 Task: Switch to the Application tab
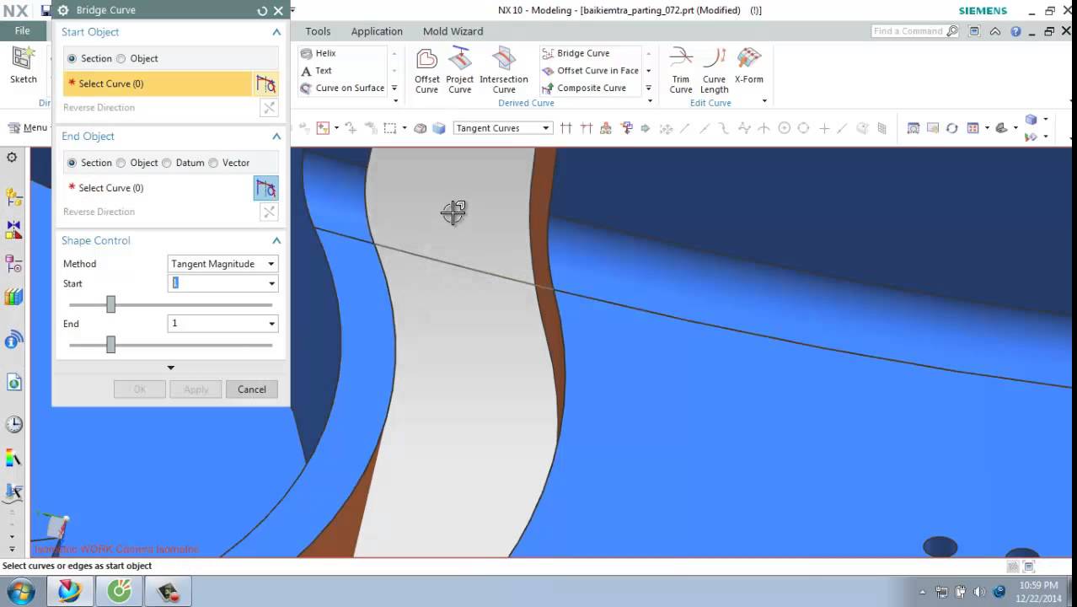click(x=377, y=31)
